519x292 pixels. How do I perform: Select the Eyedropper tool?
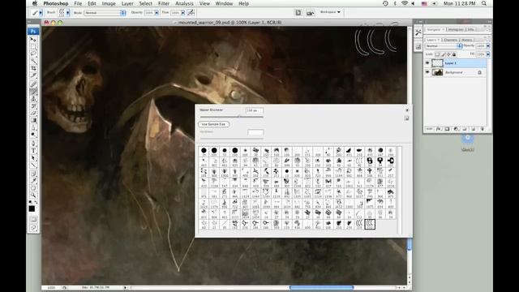pos(33,180)
